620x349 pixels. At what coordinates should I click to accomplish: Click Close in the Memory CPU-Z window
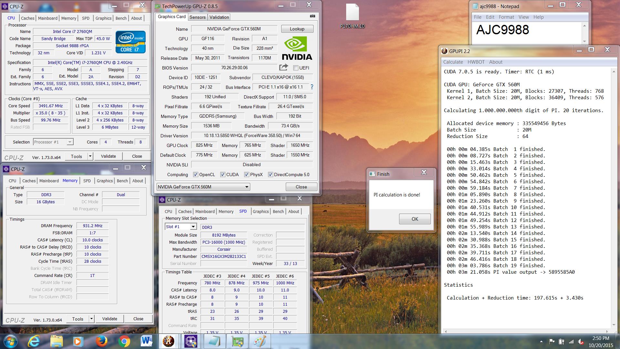click(138, 319)
